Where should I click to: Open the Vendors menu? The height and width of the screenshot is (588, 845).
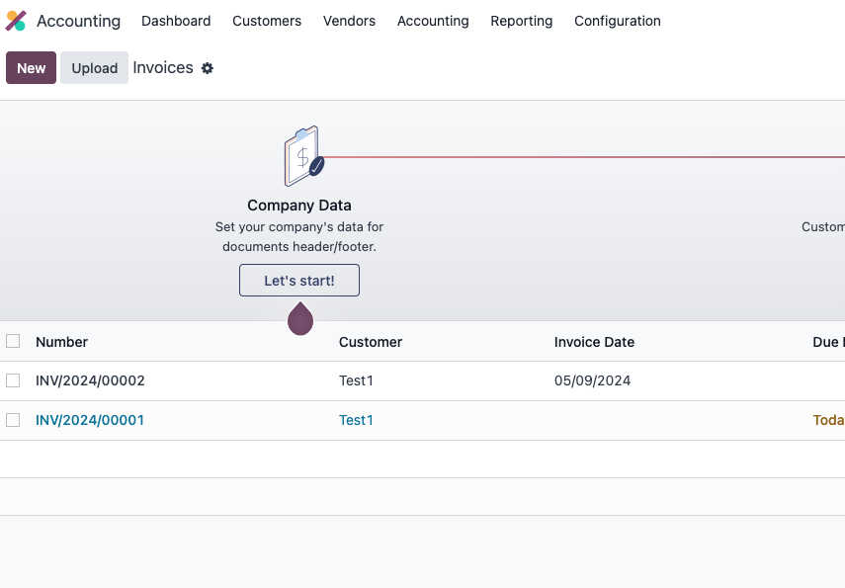click(349, 21)
